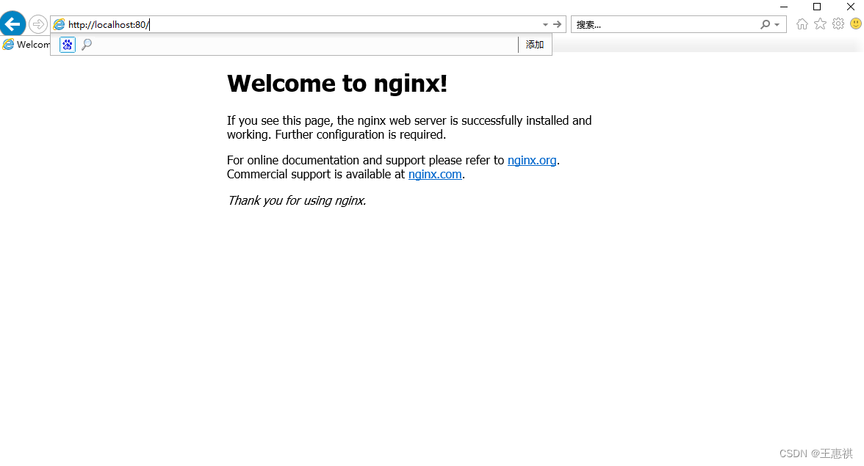The width and height of the screenshot is (864, 466).
Task: Open the home page with the house icon
Action: (x=801, y=23)
